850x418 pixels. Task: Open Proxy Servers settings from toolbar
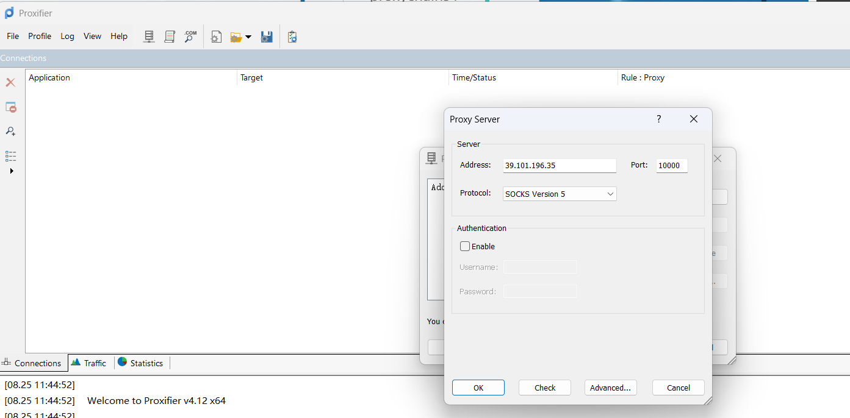click(149, 37)
